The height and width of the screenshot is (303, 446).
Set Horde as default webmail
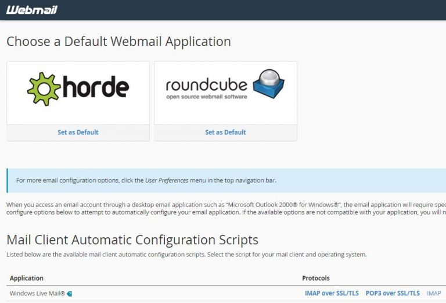[78, 132]
